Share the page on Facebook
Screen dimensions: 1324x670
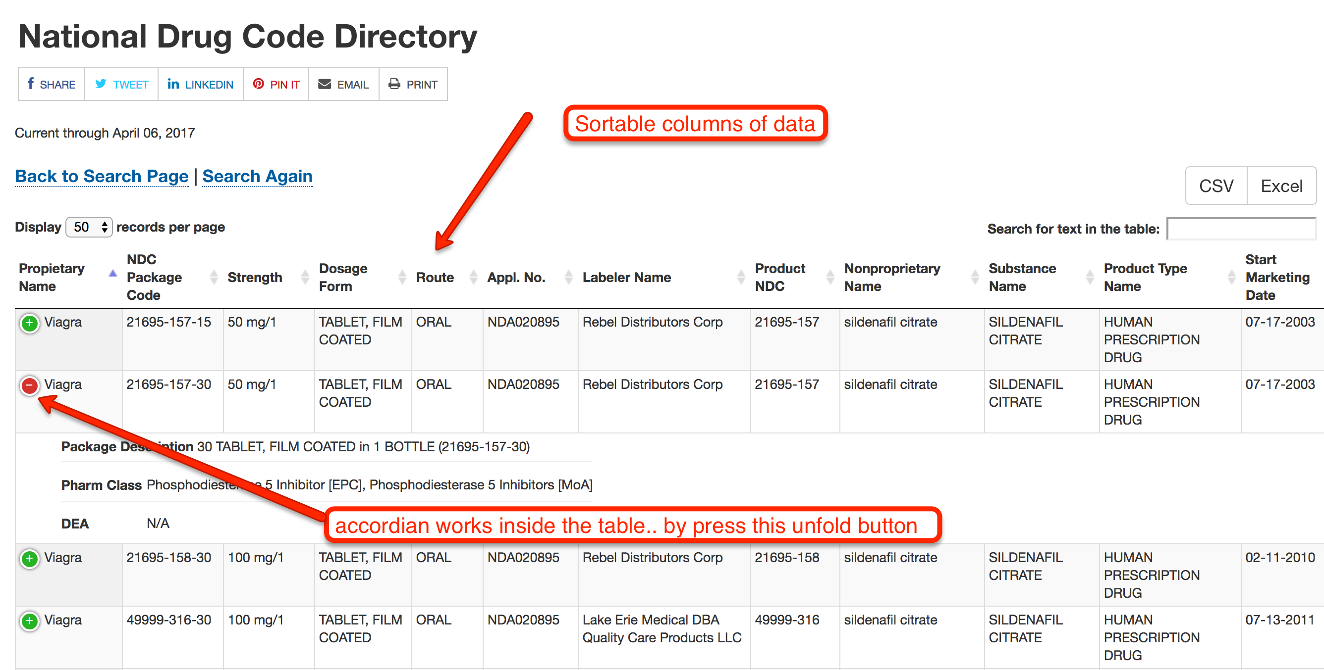[52, 84]
